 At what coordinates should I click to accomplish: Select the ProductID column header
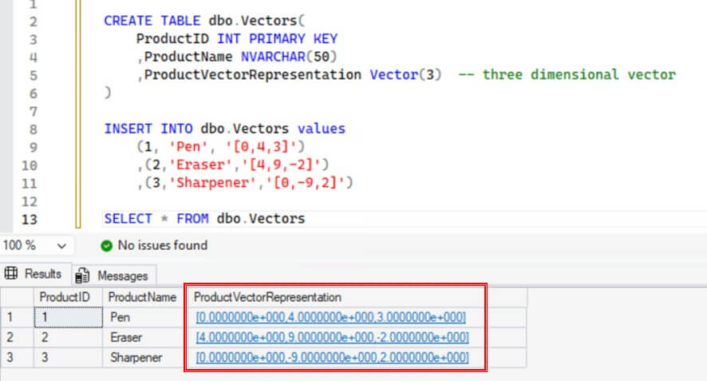click(x=68, y=297)
